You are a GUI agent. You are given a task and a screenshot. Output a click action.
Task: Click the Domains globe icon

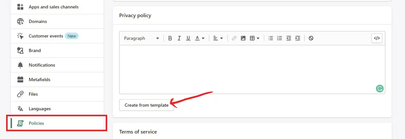coord(20,21)
